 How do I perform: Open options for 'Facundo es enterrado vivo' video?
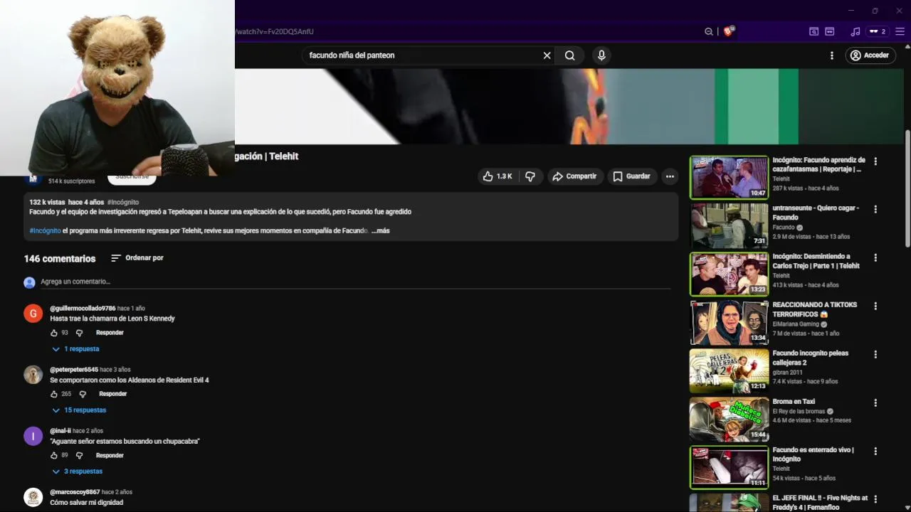875,452
